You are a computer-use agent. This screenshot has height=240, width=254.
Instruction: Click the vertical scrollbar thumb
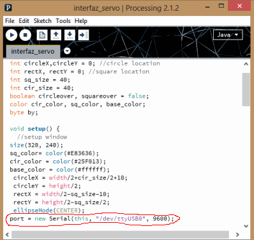[246, 89]
